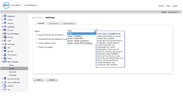Expand the Dashboard tree arrow
Screen dimensions: 183x96
(2, 16)
